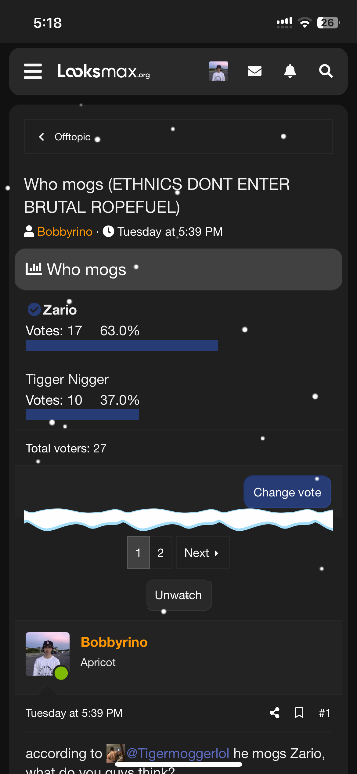The height and width of the screenshot is (774, 357).
Task: Open Bobbyrino's post avatar picture
Action: [x=48, y=654]
